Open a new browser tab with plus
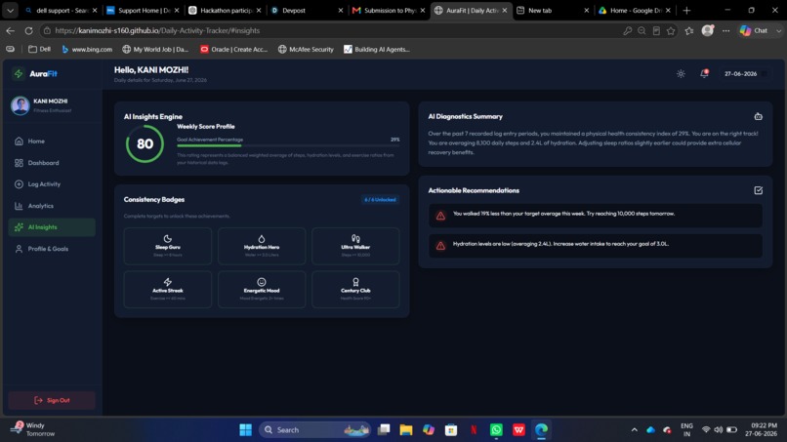This screenshot has width=787, height=442. coord(686,10)
